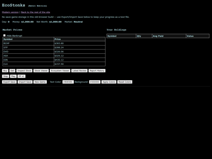Click the EcoStonks title heading
Image resolution: width=212 pixels, height=159 pixels.
coord(13,5)
